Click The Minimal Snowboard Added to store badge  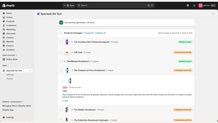point(185,61)
